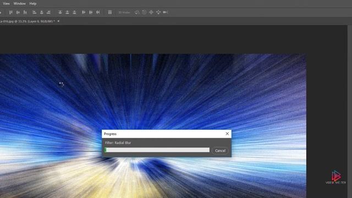Click Auto-Align Layers icon

pyautogui.click(x=110, y=12)
